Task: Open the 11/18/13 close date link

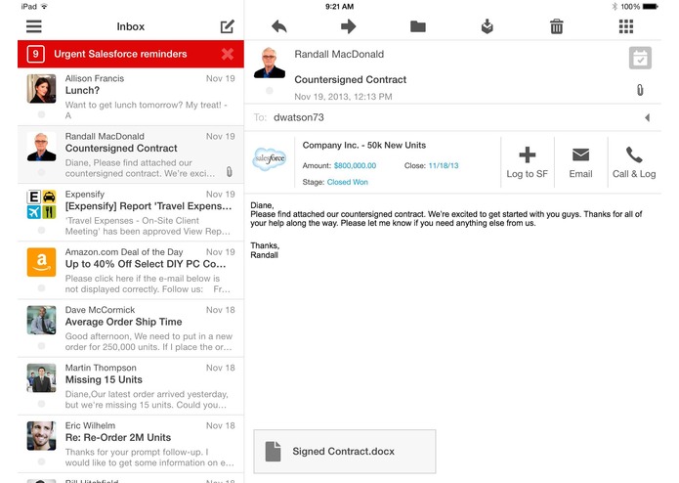Action: tap(444, 165)
